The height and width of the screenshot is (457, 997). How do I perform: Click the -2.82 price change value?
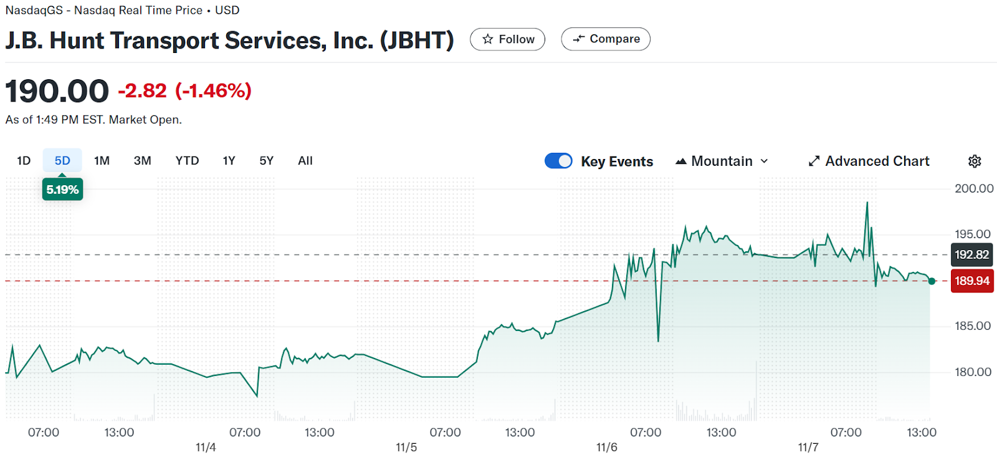point(143,91)
